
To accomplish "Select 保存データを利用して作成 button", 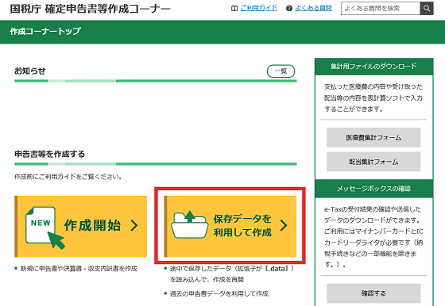I will [x=230, y=226].
